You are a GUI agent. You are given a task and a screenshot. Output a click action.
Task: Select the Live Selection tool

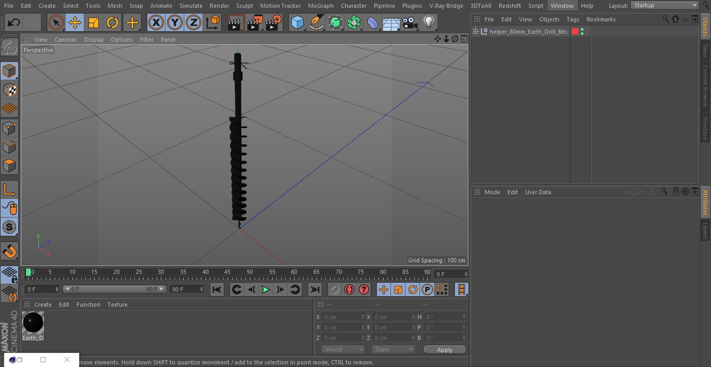pos(56,23)
